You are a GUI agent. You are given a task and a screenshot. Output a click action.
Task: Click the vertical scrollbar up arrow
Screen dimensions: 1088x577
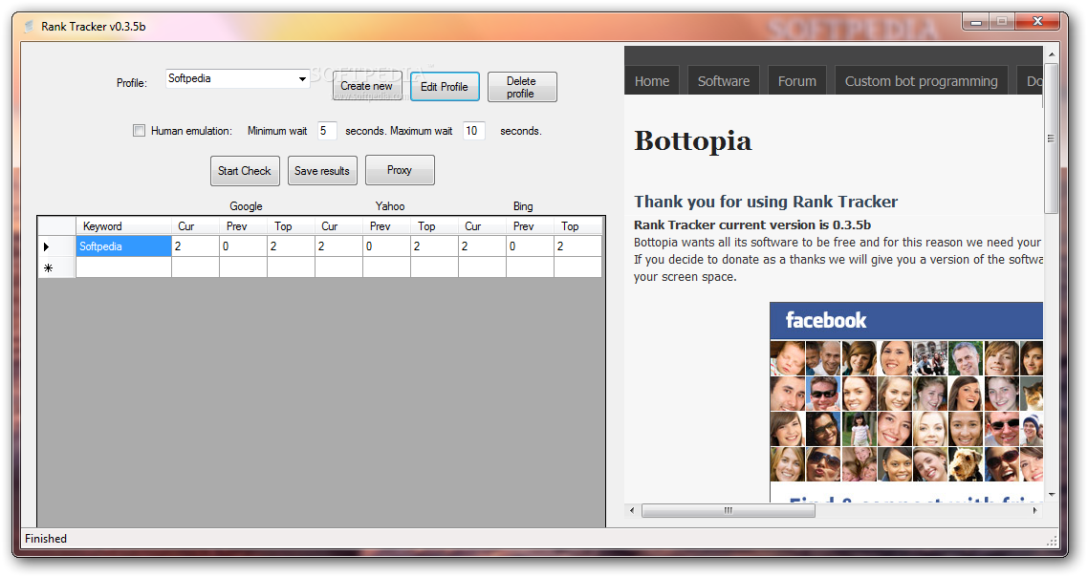[x=1052, y=54]
